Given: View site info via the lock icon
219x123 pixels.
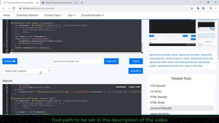Looking at the screenshot, I should click(20, 8).
